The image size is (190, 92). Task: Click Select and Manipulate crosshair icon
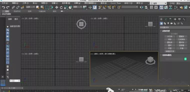pos(90,7)
